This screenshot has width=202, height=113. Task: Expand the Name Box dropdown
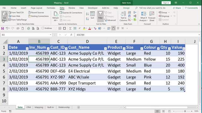click(50, 35)
